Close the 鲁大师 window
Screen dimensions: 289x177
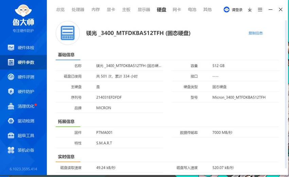(280, 9)
